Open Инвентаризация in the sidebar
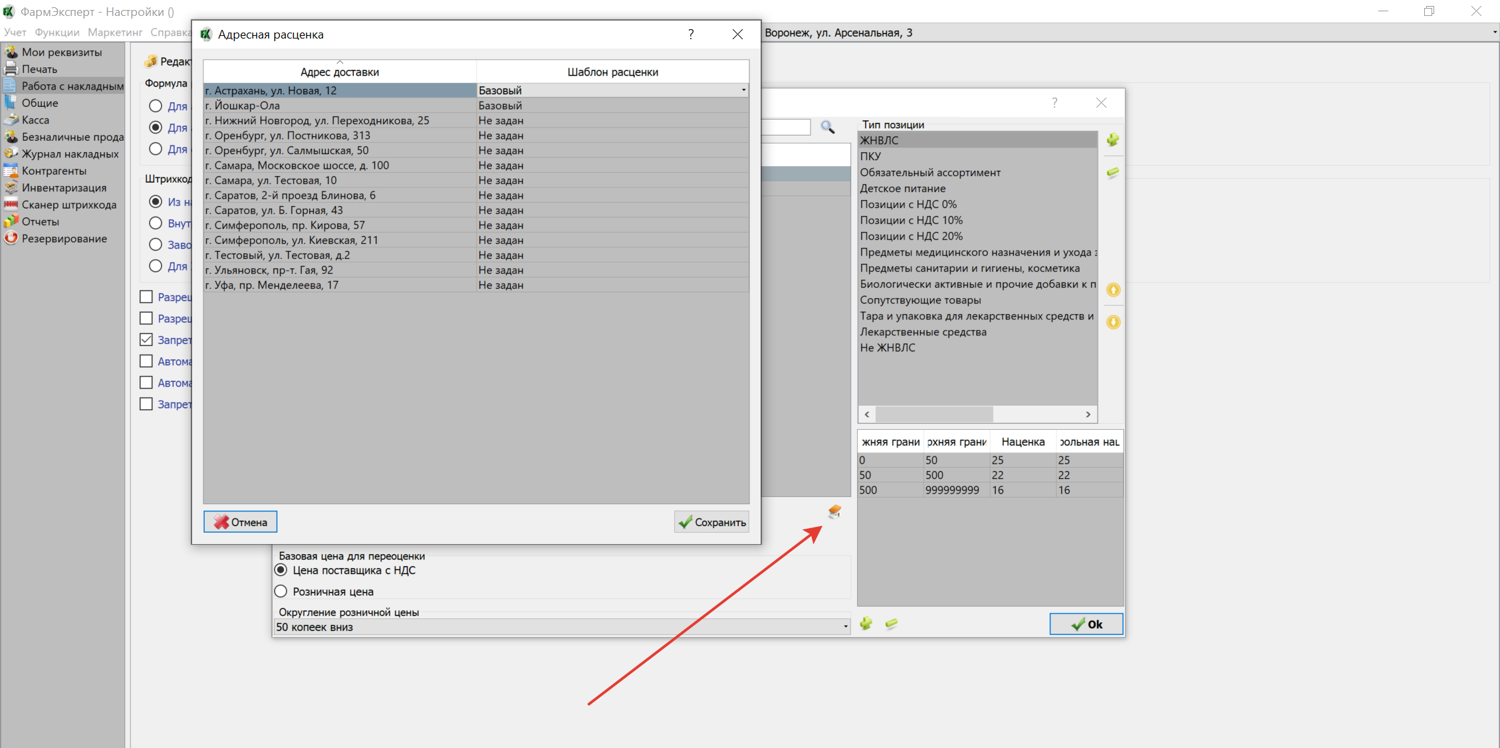 (64, 188)
